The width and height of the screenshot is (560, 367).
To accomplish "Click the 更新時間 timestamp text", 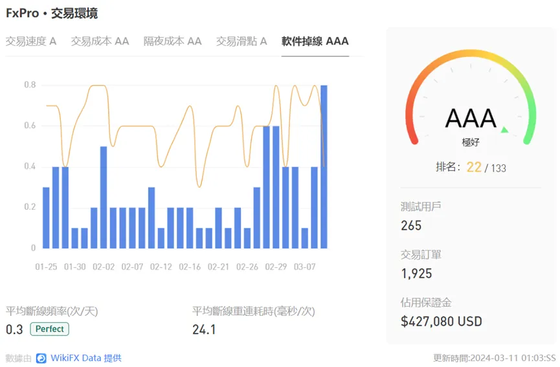I will [x=494, y=358].
